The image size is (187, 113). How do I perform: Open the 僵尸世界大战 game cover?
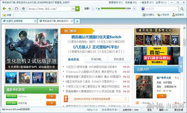click(x=144, y=87)
